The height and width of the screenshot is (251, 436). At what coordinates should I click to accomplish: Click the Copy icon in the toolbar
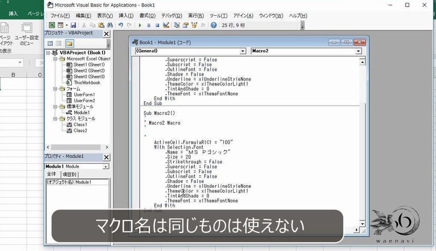pos(92,25)
